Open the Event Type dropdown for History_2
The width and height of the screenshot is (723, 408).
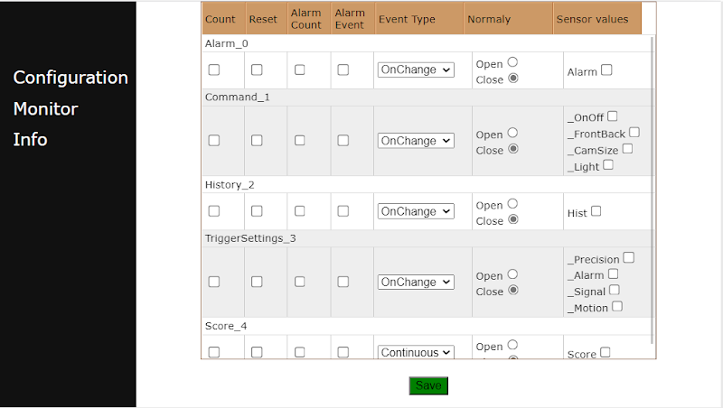tap(416, 211)
